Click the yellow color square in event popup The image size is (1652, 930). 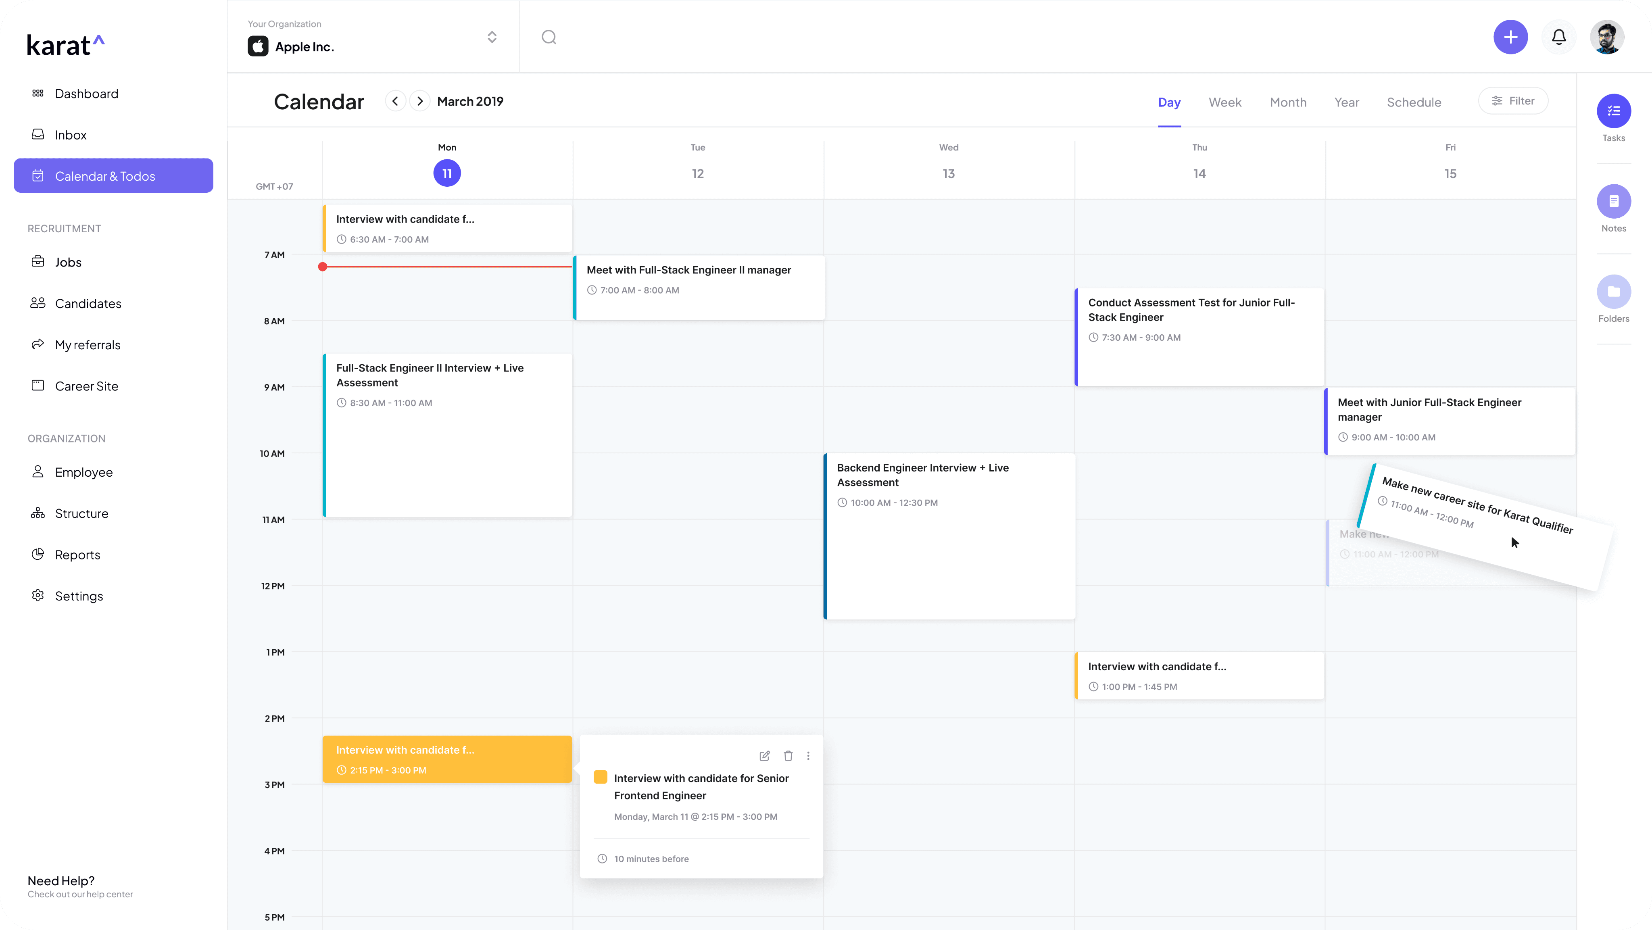coord(600,777)
